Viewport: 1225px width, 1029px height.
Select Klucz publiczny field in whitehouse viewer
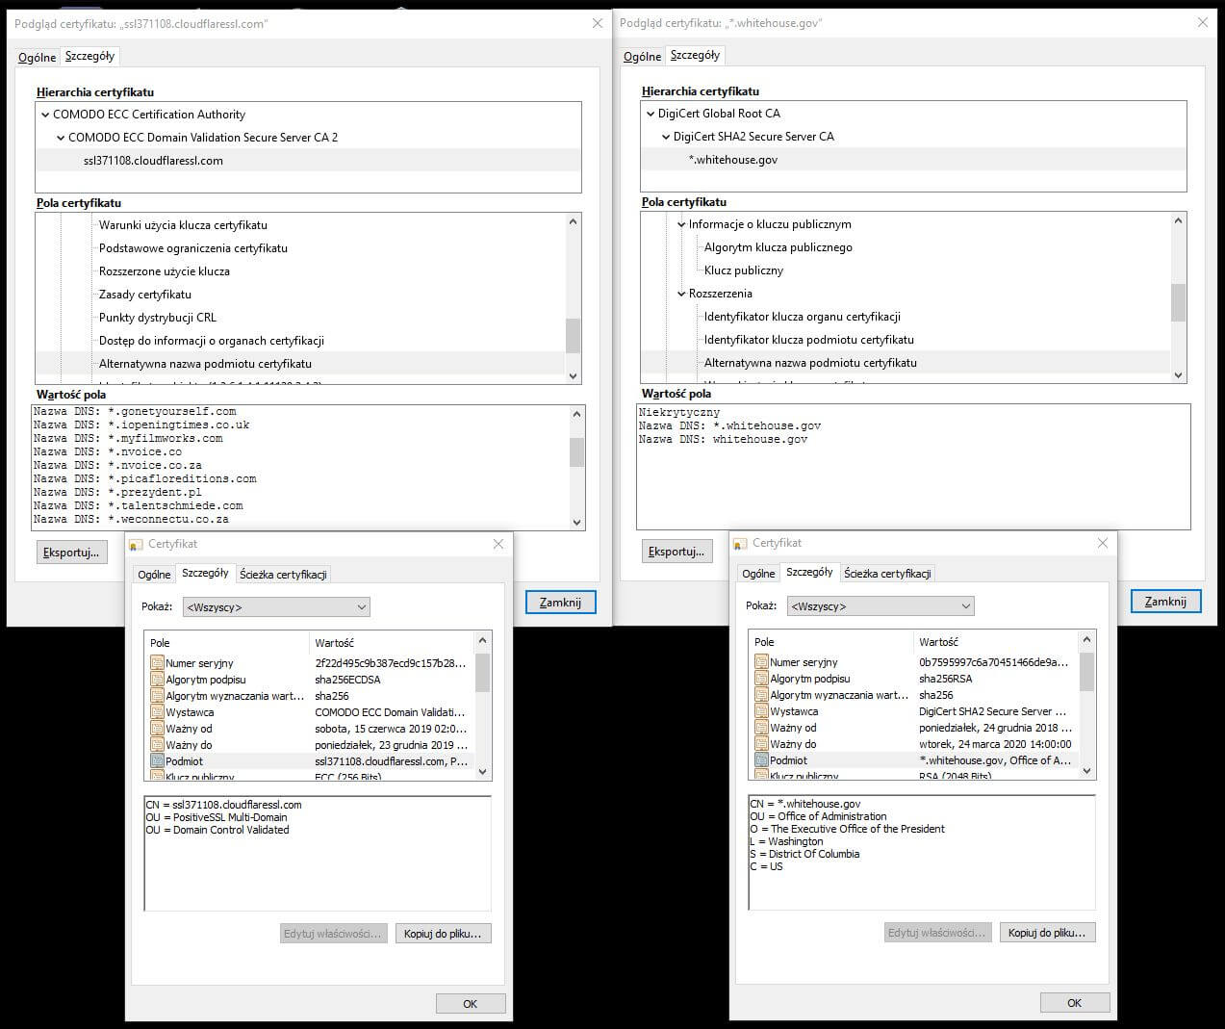(x=744, y=270)
